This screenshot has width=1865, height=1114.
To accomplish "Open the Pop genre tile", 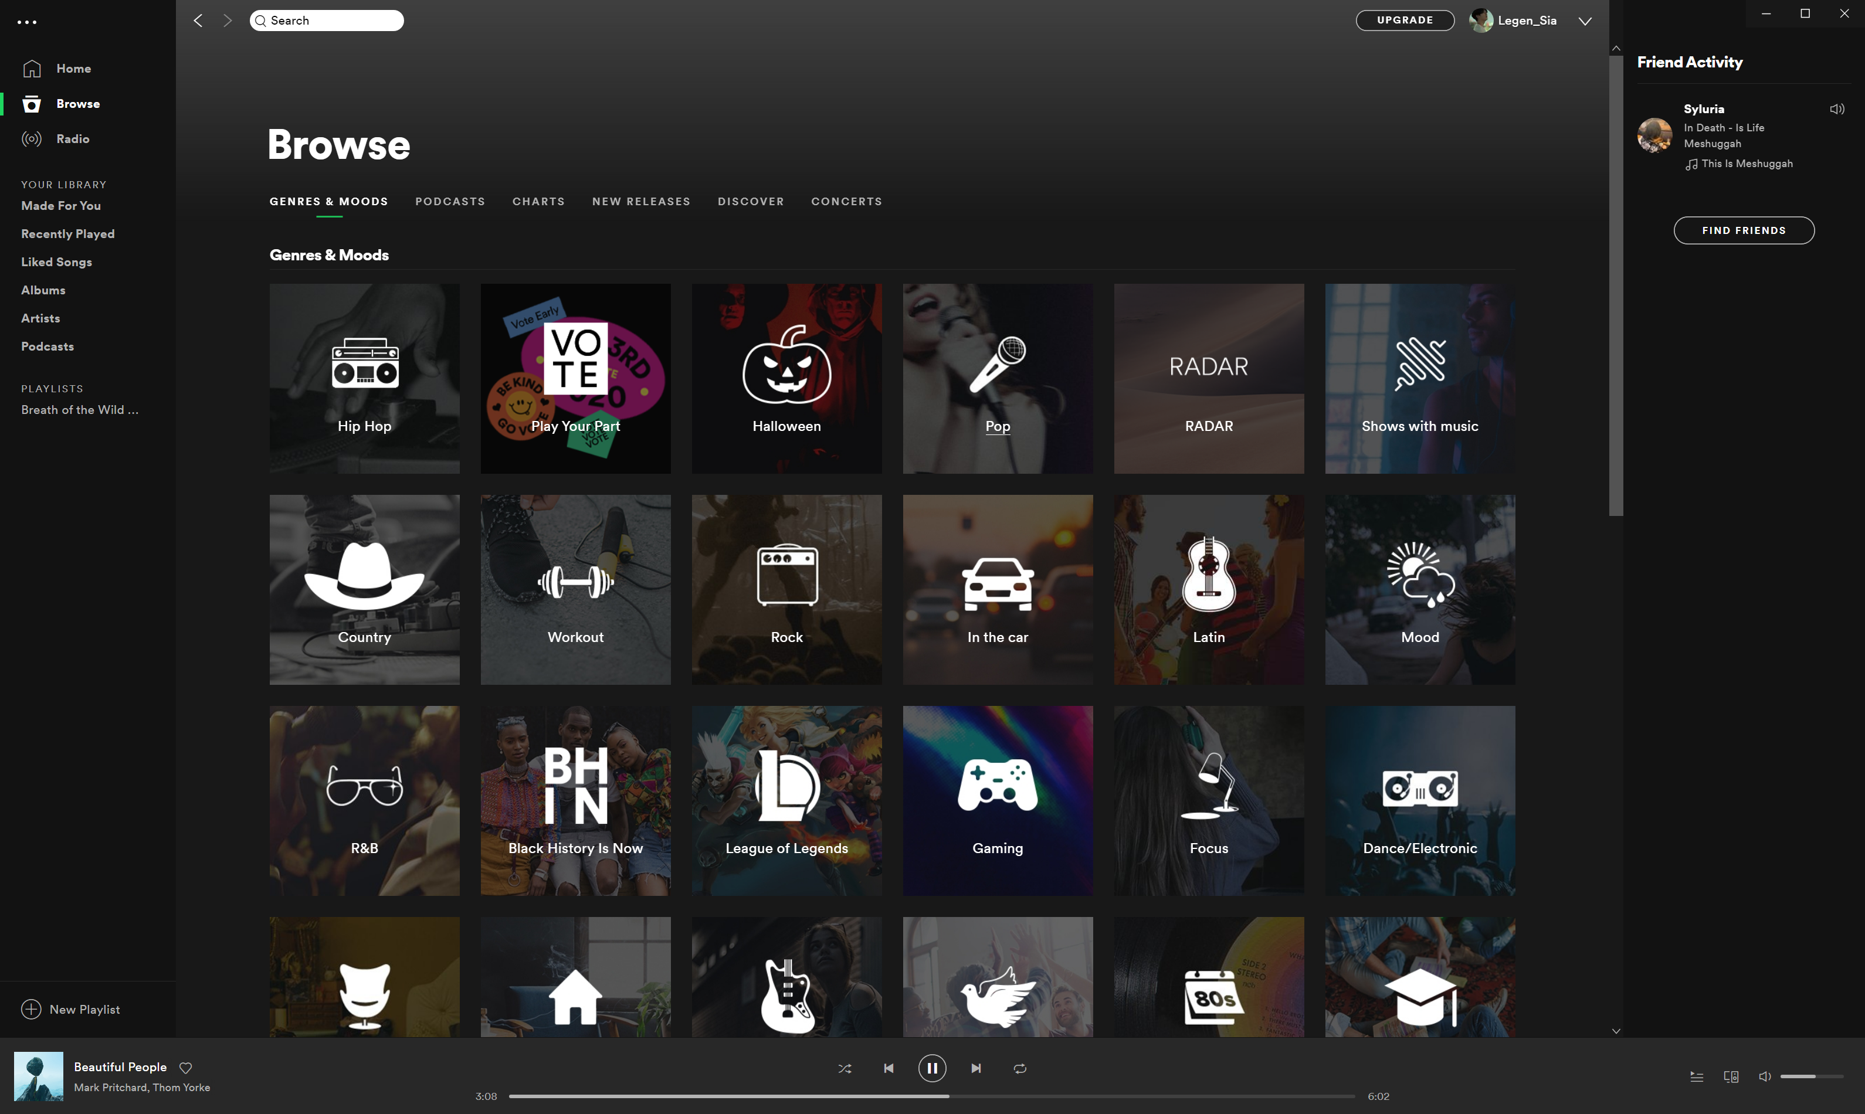I will coord(997,378).
